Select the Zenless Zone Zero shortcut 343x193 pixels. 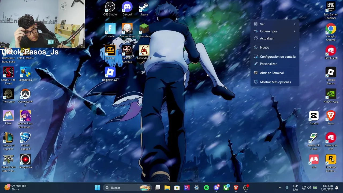(127, 32)
